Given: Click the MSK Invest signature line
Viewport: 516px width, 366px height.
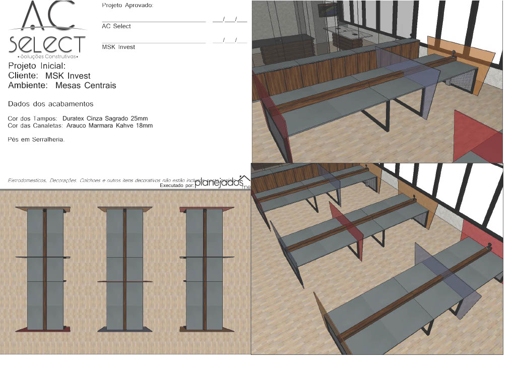Looking at the screenshot, I should coord(154,43).
